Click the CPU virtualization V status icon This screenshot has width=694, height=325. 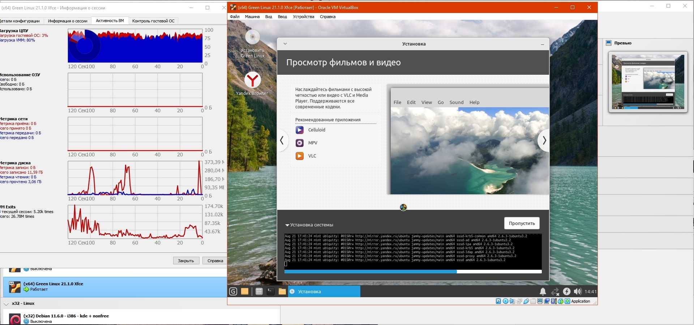point(554,301)
